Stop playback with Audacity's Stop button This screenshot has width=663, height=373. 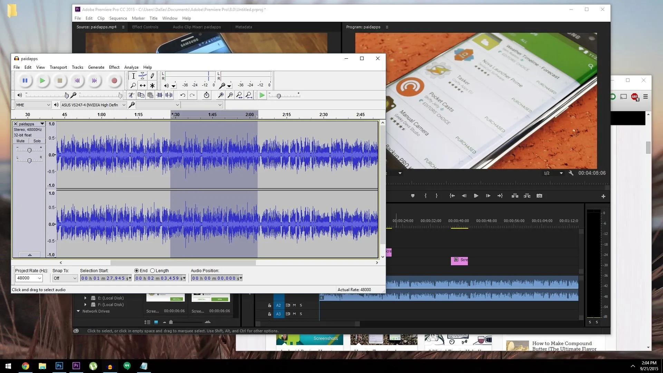(x=60, y=81)
